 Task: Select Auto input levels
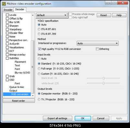pyautogui.click(x=39, y=59)
